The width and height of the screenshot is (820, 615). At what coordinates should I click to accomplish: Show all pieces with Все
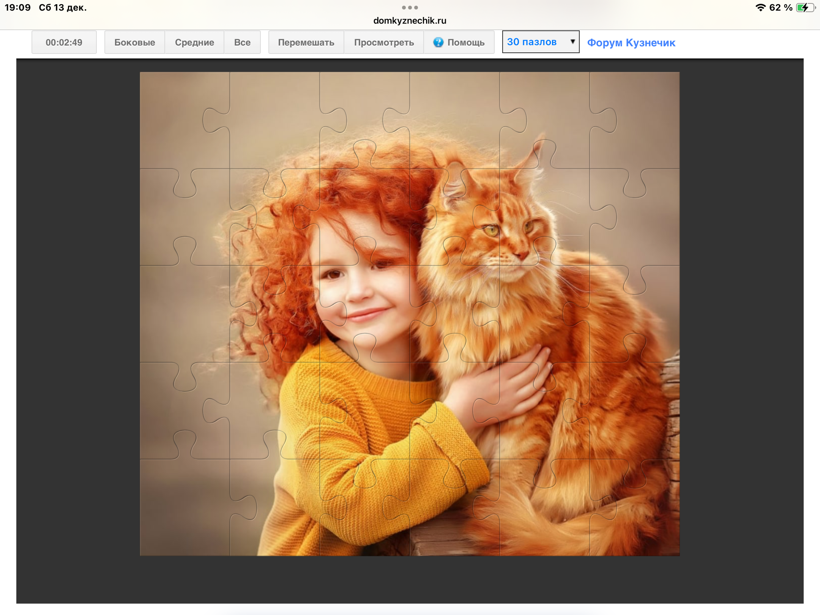coord(242,42)
